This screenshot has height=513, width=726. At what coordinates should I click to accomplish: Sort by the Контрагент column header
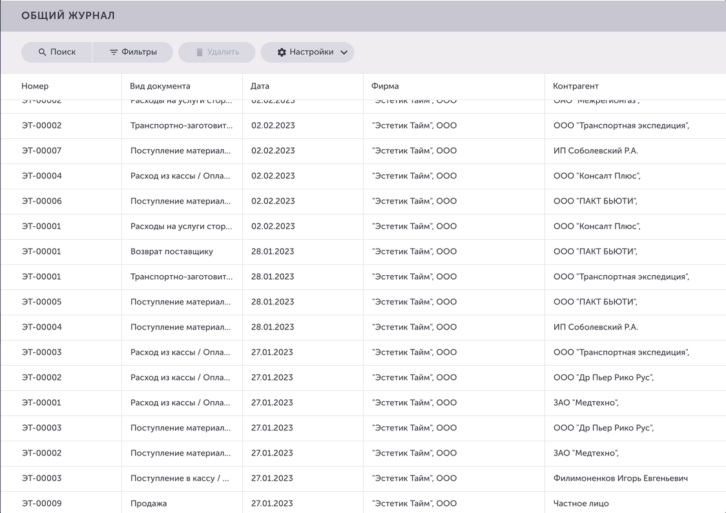576,86
